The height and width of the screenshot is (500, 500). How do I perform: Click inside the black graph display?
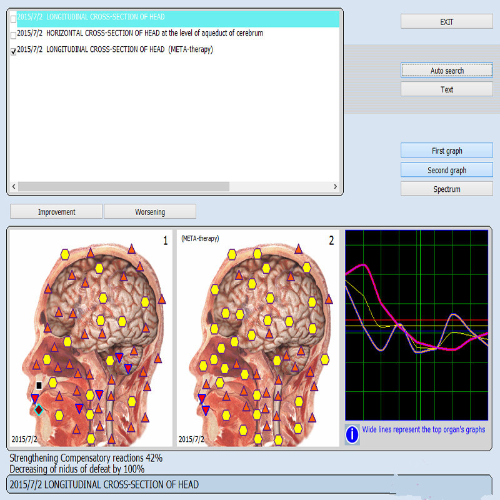pyautogui.click(x=416, y=325)
